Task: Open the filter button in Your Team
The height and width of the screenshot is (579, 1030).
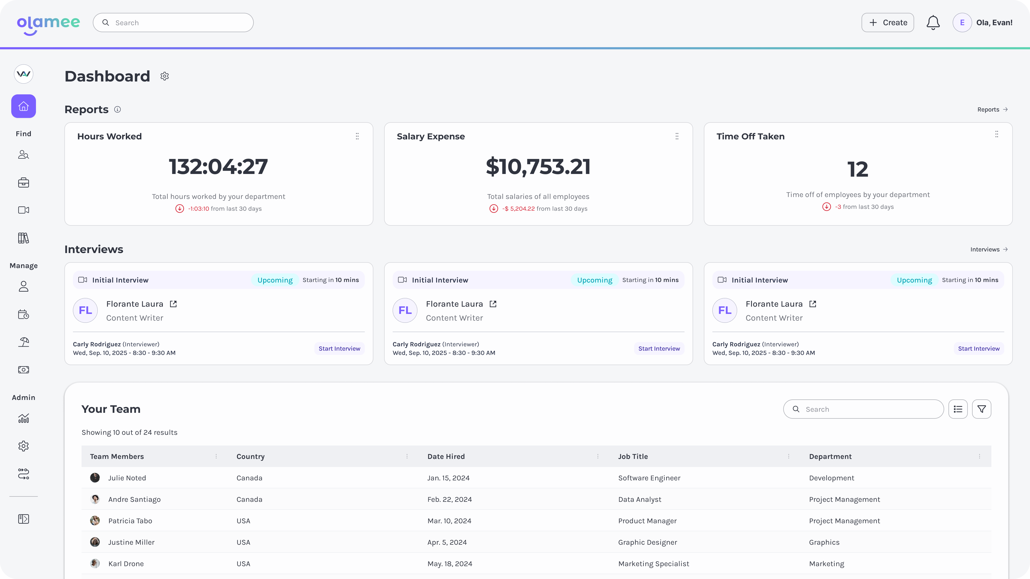Action: (x=981, y=409)
